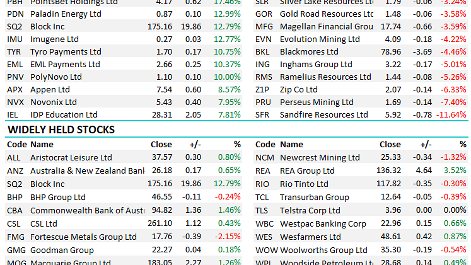Click Blackmores Ltd's close price 78.96

tap(390, 52)
